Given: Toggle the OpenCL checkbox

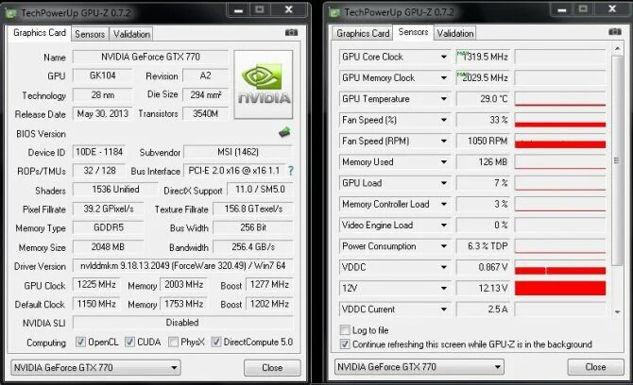Looking at the screenshot, I should point(80,342).
